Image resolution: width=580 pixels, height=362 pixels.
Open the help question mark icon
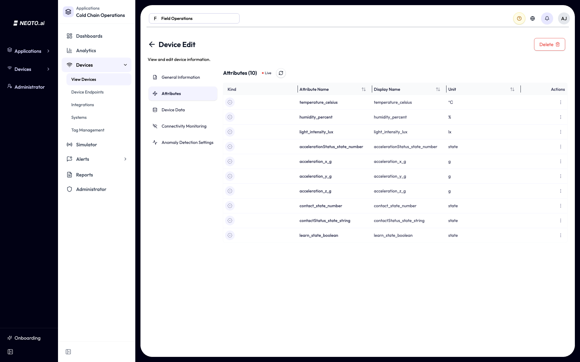coord(519,18)
